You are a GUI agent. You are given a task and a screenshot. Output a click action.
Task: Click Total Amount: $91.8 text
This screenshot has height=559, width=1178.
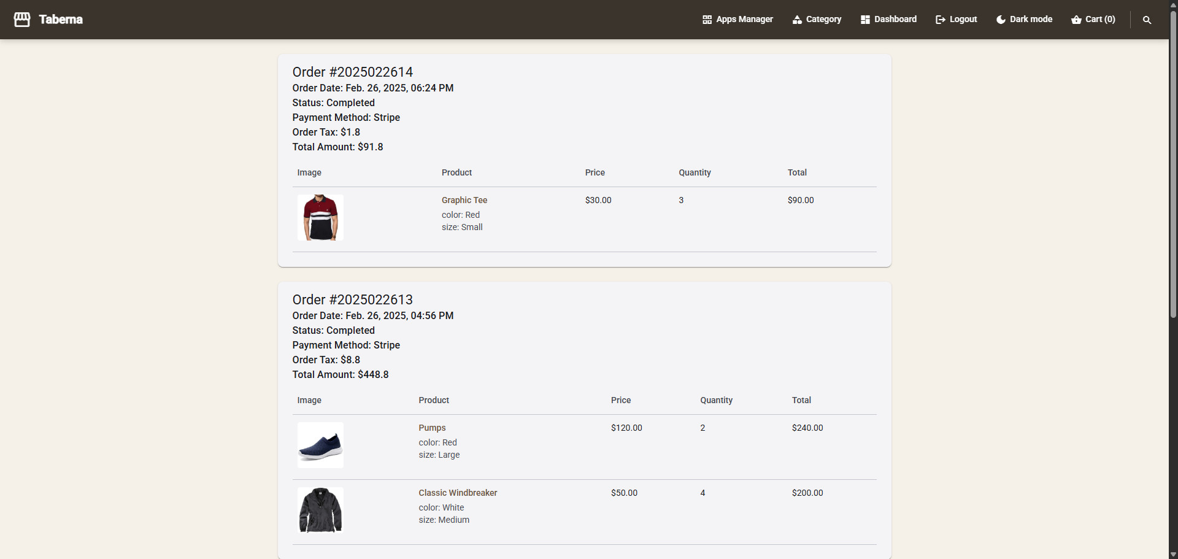point(337,147)
